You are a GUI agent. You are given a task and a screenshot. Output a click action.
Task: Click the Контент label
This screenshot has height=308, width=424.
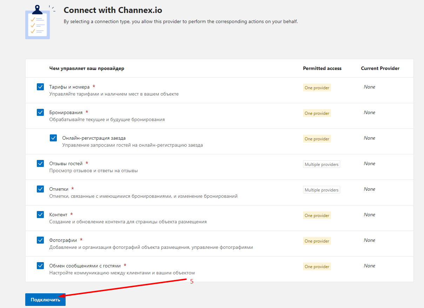tap(58, 215)
